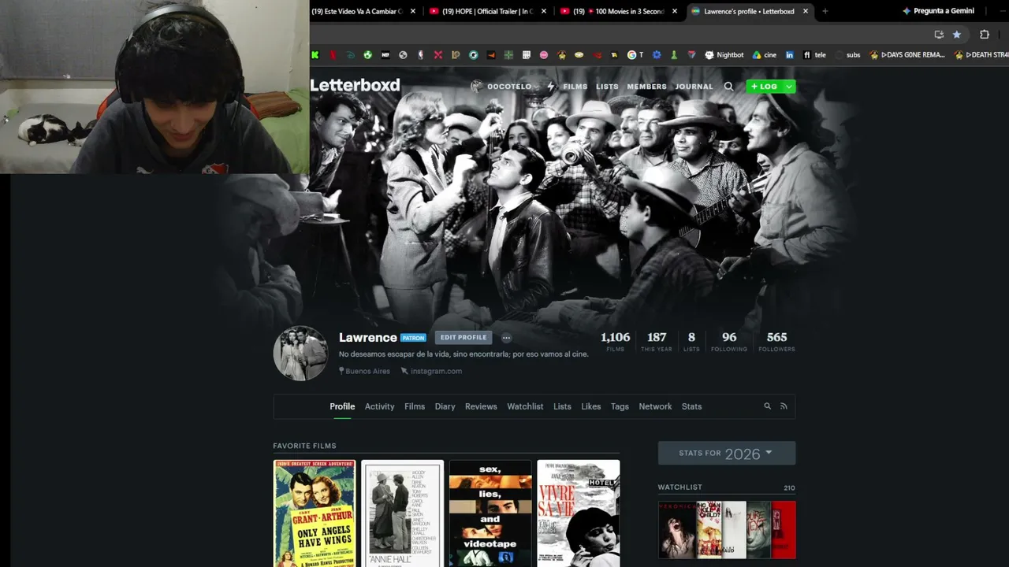Screen dimensions: 1009x567
Task: Click the lightning bolt activity icon
Action: 550,87
